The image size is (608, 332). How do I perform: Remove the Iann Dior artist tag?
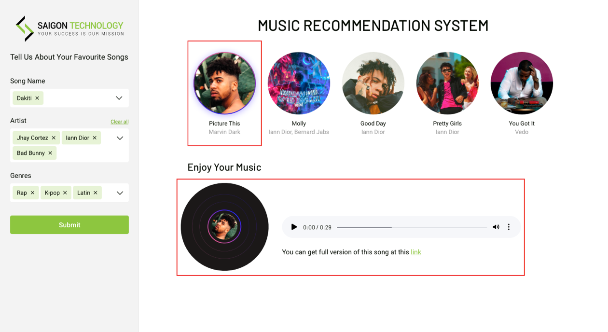coord(95,138)
